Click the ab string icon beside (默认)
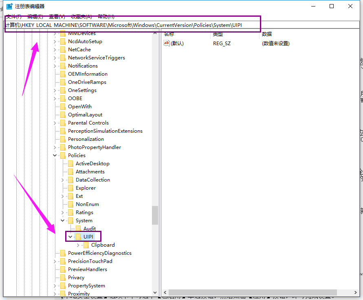 click(x=167, y=43)
